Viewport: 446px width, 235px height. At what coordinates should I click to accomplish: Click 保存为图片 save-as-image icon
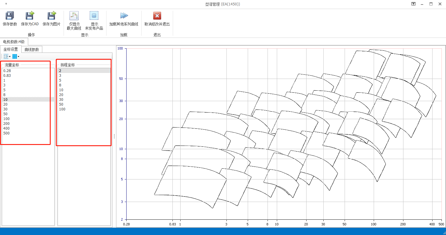(52, 16)
